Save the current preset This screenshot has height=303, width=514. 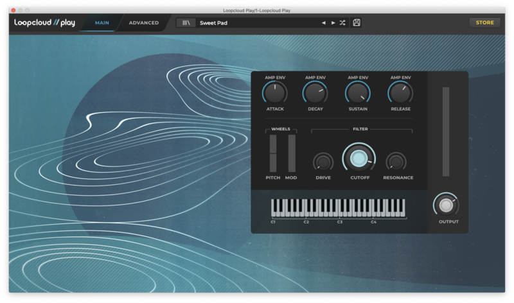point(357,22)
